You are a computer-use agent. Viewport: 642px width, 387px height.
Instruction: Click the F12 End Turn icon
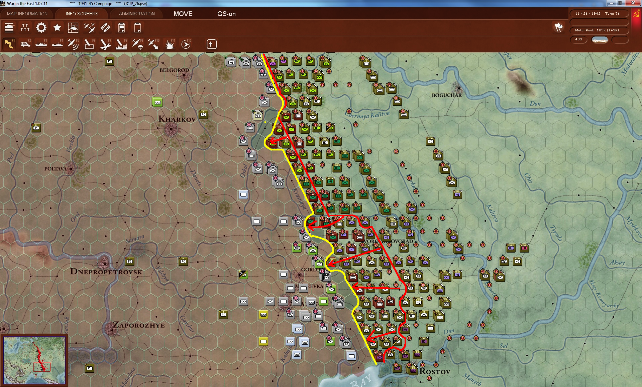click(186, 44)
